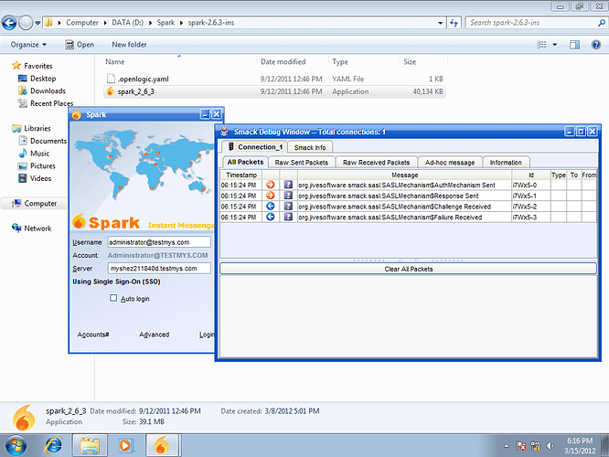Click sent arrow icon for Response row

(271, 196)
